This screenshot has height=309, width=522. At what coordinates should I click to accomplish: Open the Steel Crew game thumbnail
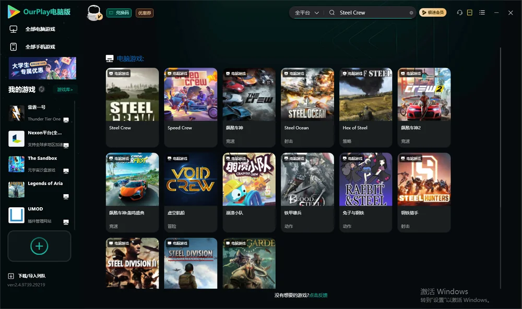click(132, 94)
